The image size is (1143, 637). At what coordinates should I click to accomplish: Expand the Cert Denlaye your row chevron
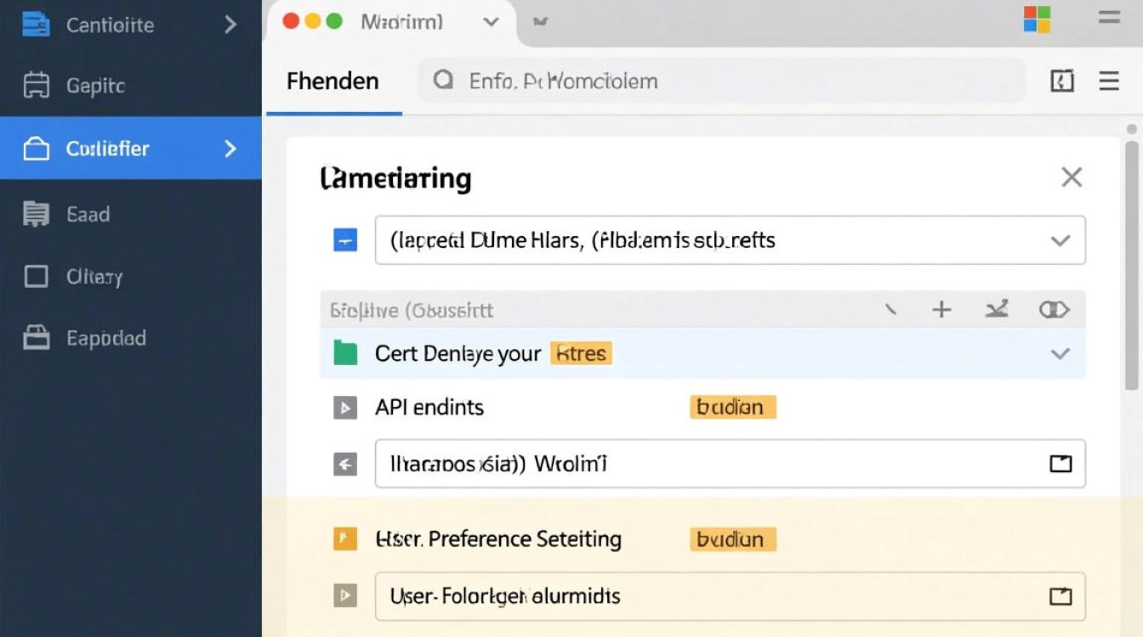[1060, 353]
